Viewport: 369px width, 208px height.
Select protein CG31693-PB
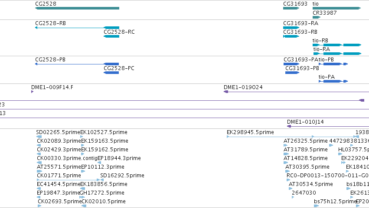(x=302, y=68)
